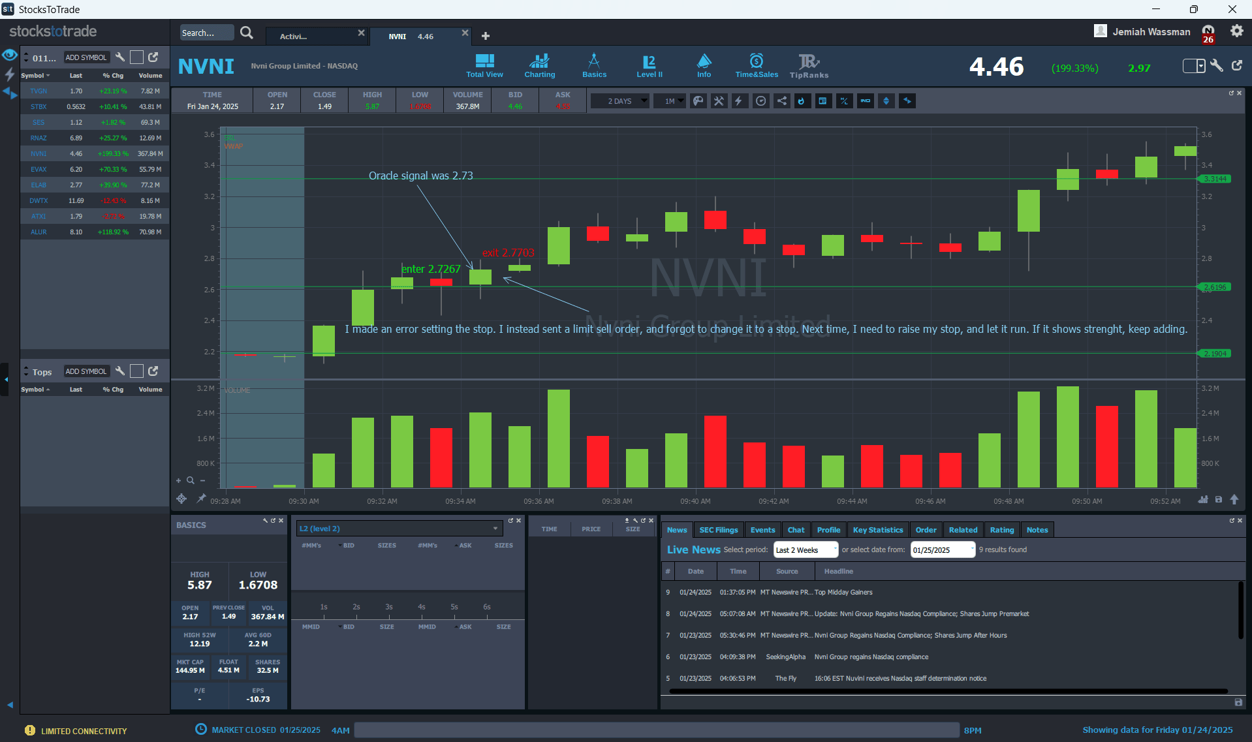Switch to the SEC Filings tab
1252x742 pixels.
[x=719, y=530]
